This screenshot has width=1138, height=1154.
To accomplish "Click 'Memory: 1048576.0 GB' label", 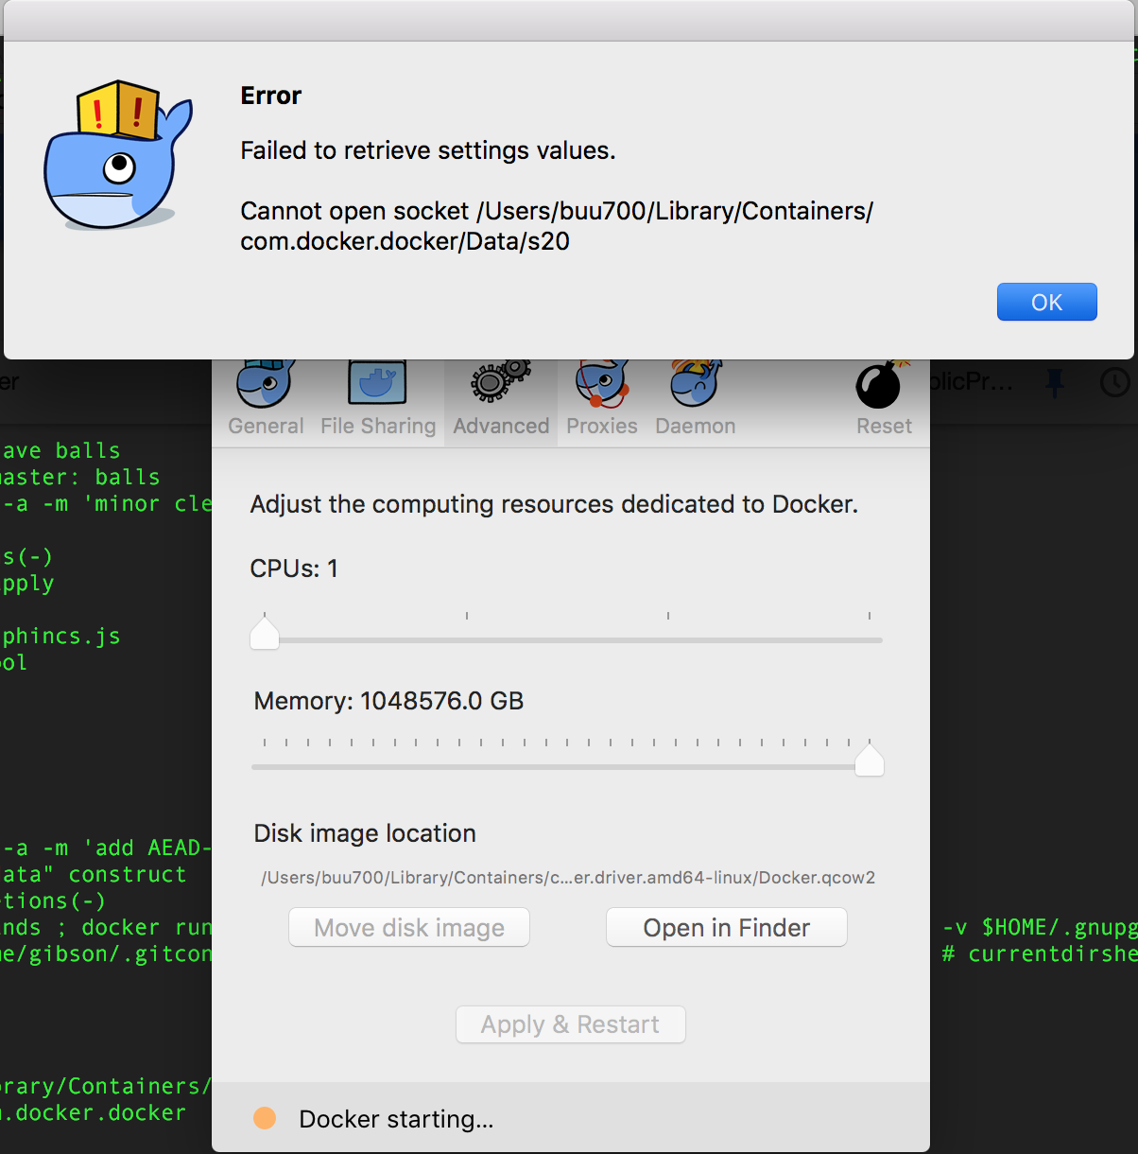I will [388, 701].
